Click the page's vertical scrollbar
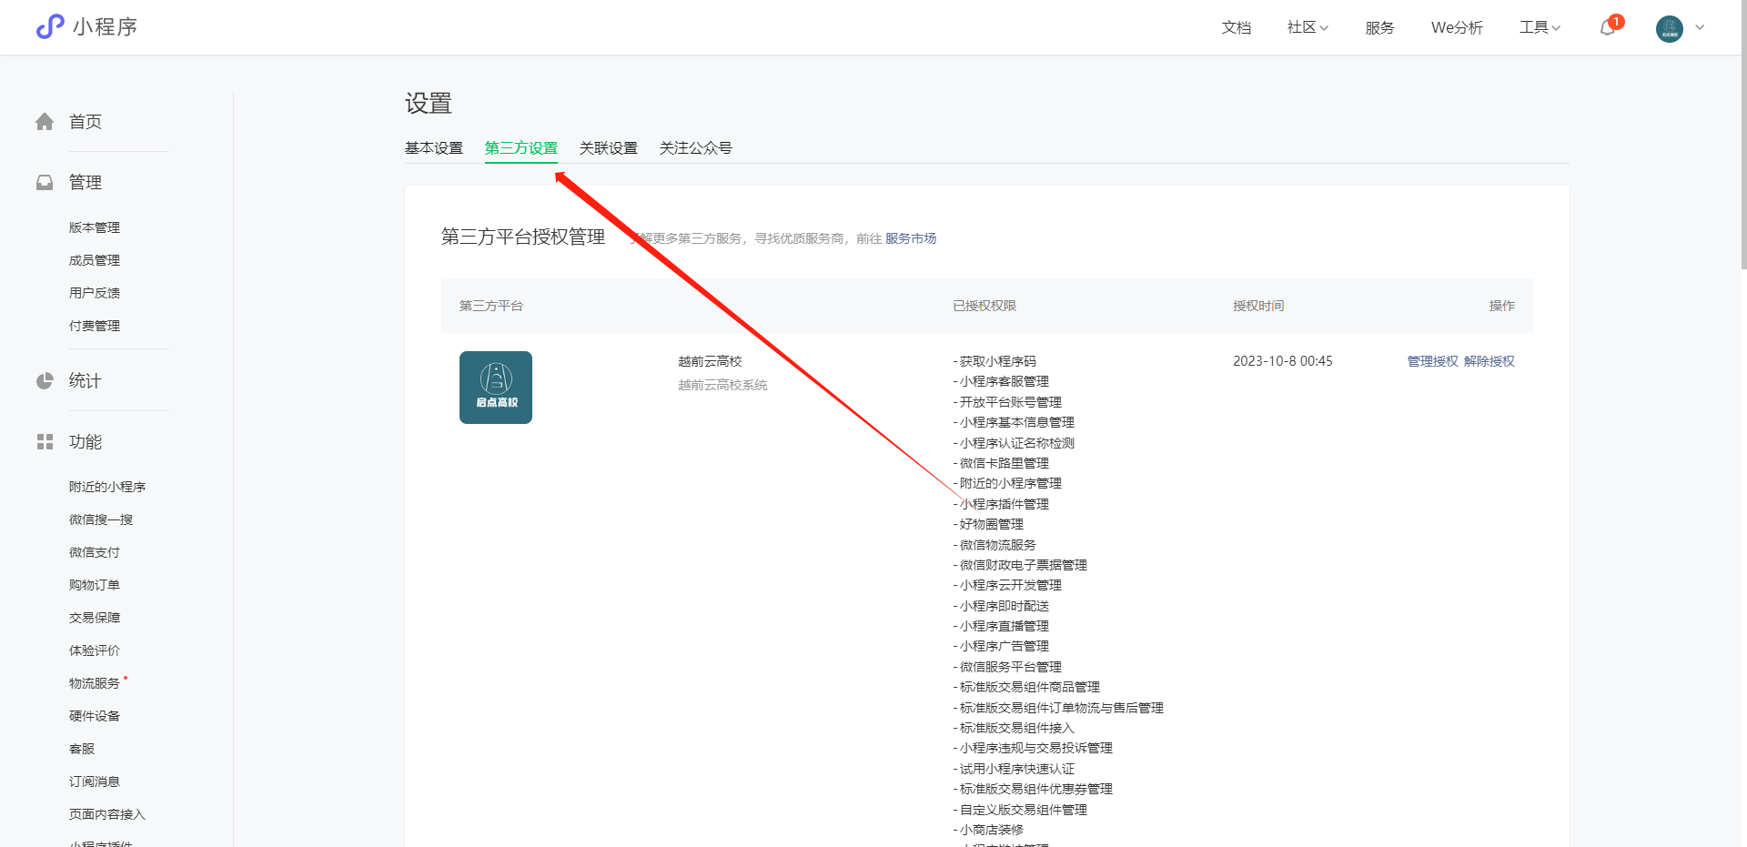Image resolution: width=1747 pixels, height=847 pixels. pyautogui.click(x=1742, y=136)
